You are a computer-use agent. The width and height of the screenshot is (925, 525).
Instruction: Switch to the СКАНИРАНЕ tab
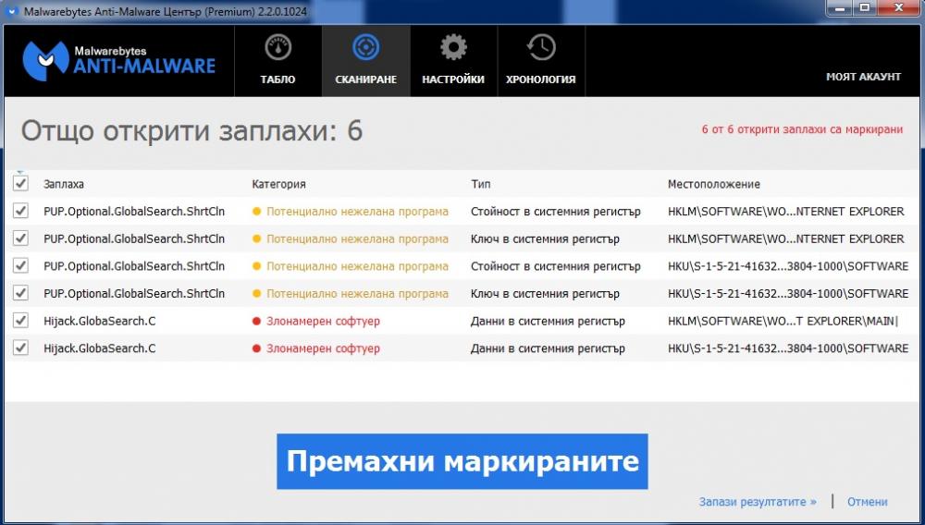[x=365, y=61]
